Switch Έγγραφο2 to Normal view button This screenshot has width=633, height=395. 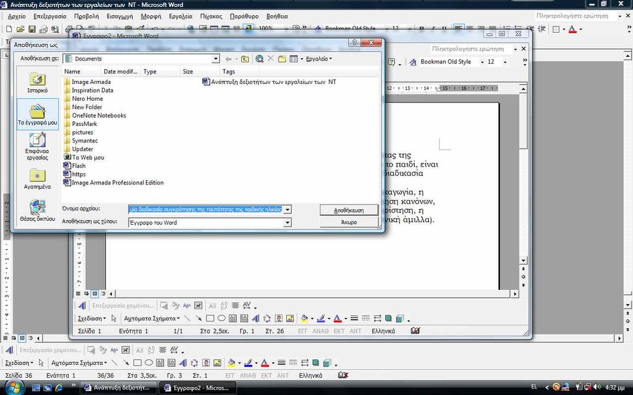79,293
